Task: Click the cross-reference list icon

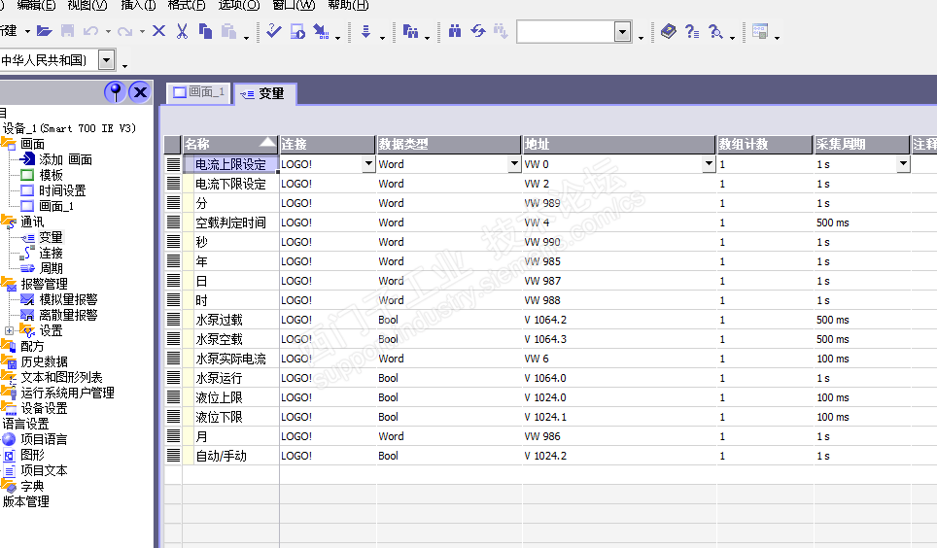Action: click(x=410, y=31)
